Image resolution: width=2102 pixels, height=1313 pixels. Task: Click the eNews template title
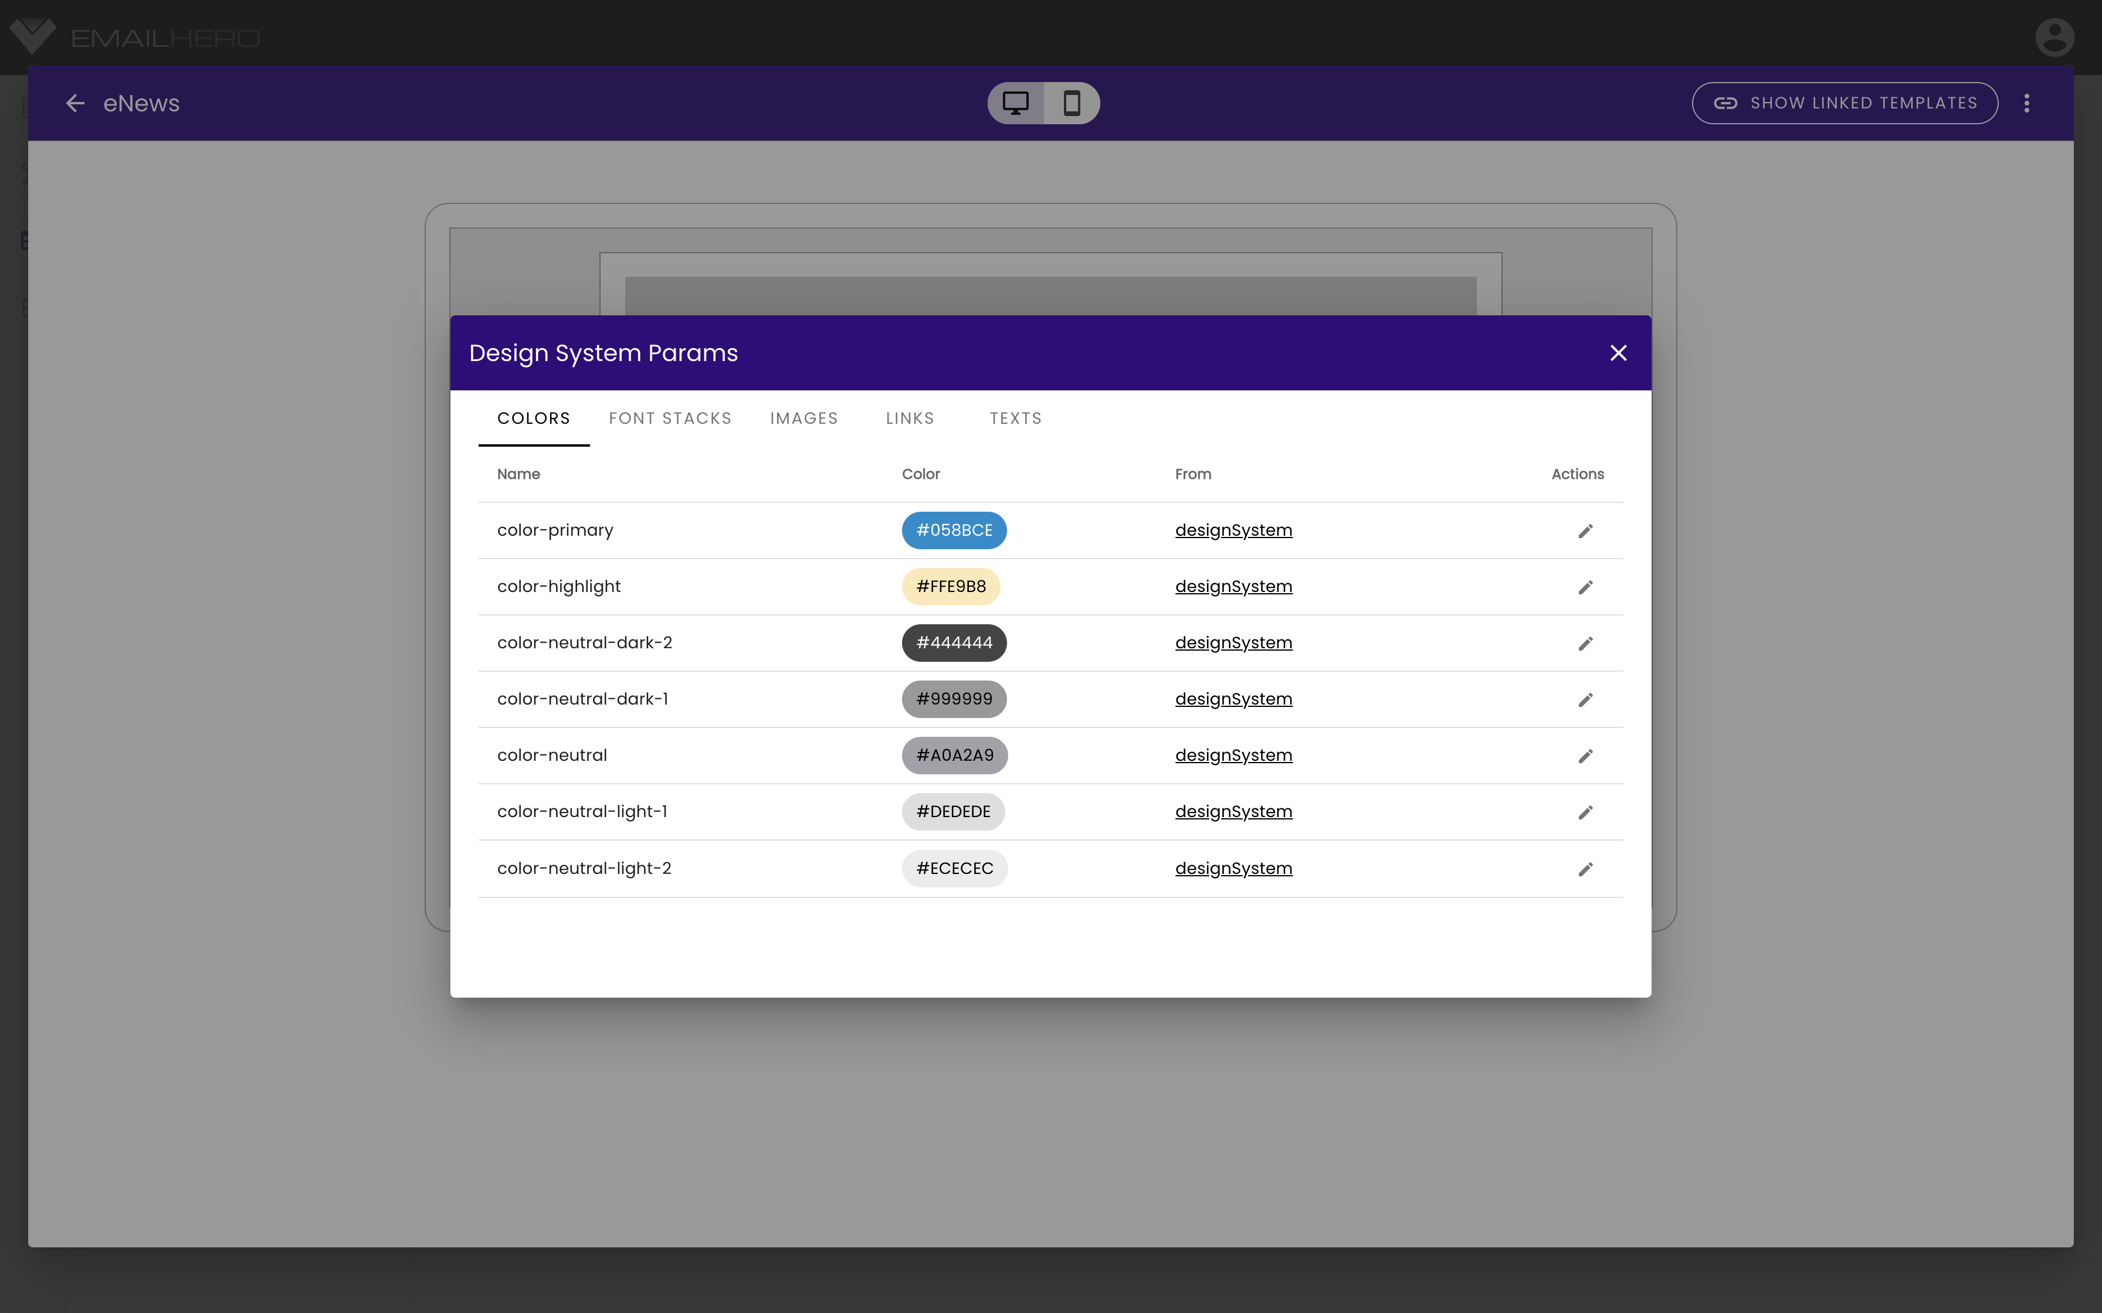[x=141, y=103]
